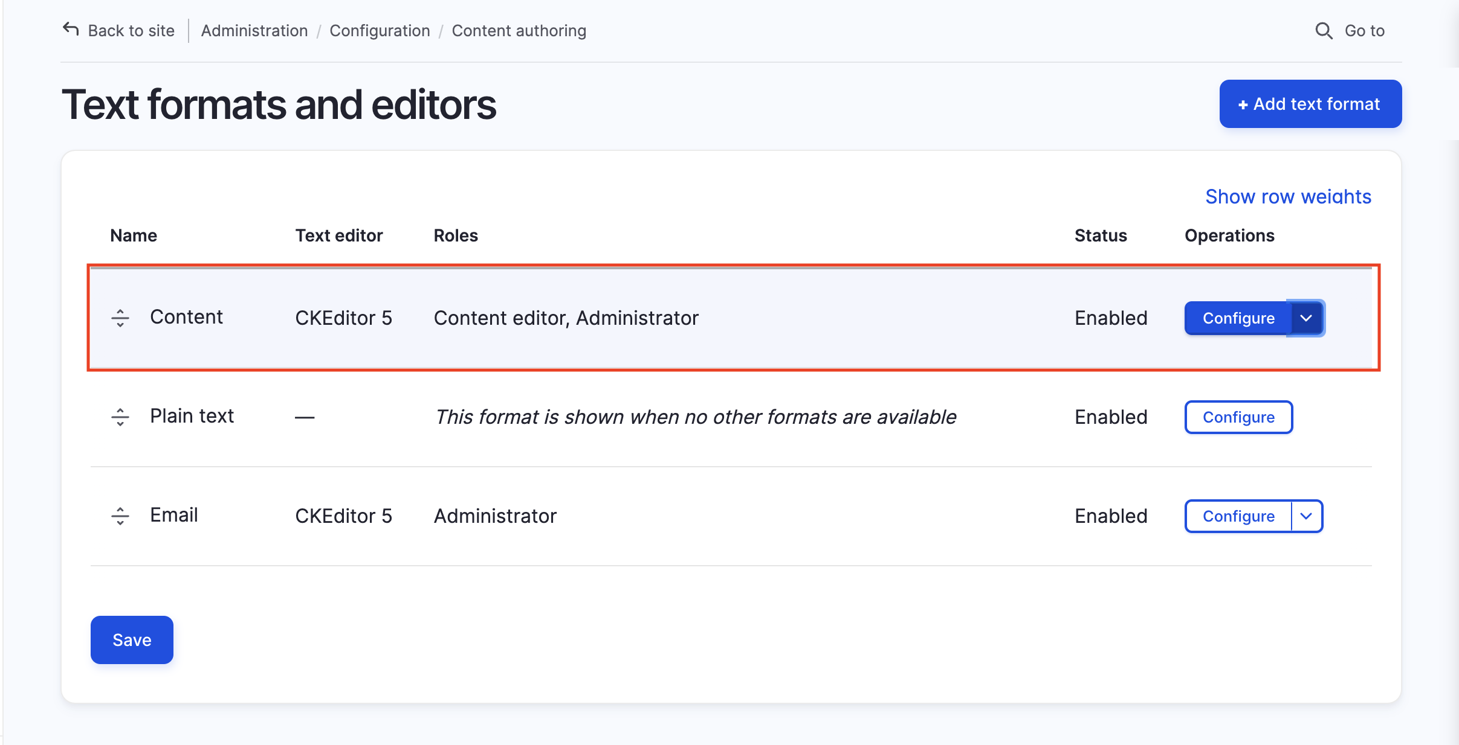Click the Content format name
Screen dimensions: 1459x745
click(186, 317)
